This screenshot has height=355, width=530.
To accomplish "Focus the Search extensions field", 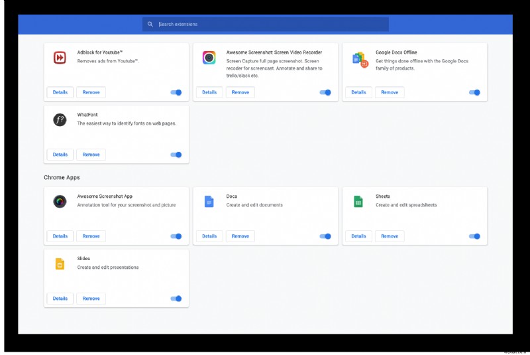I will point(266,25).
